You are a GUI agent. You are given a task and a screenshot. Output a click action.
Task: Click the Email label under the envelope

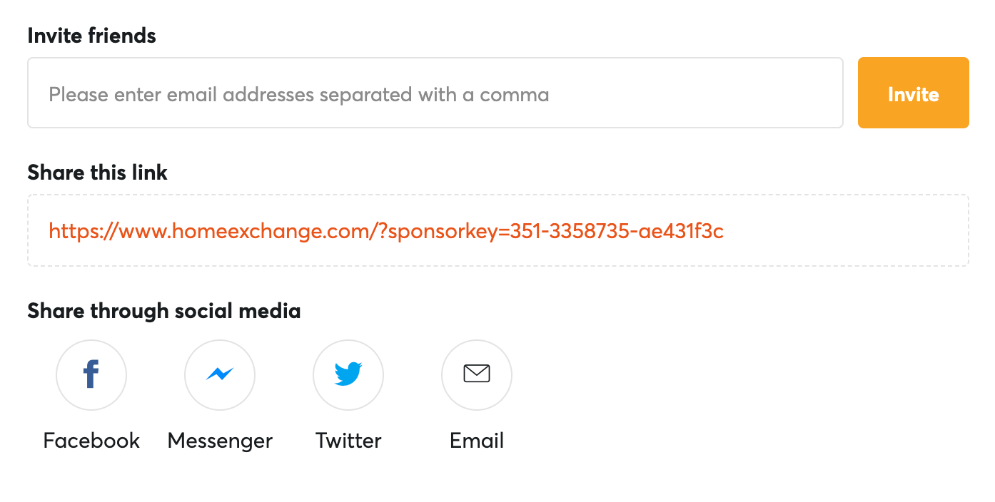[x=477, y=440]
